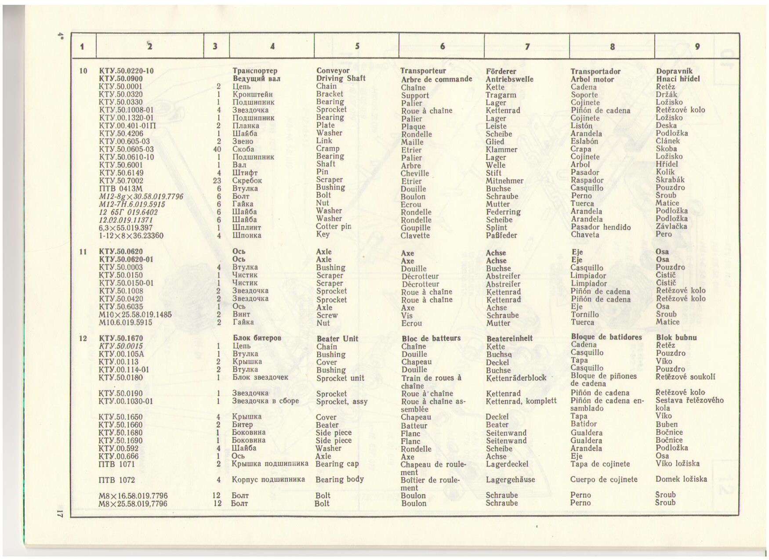Image resolution: width=769 pixels, height=560 pixels.
Task: Click the Spanish term 'Pasador hendido'
Action: [600, 227]
